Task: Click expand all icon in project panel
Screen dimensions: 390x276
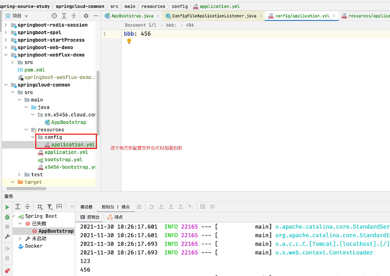Action: (64, 16)
